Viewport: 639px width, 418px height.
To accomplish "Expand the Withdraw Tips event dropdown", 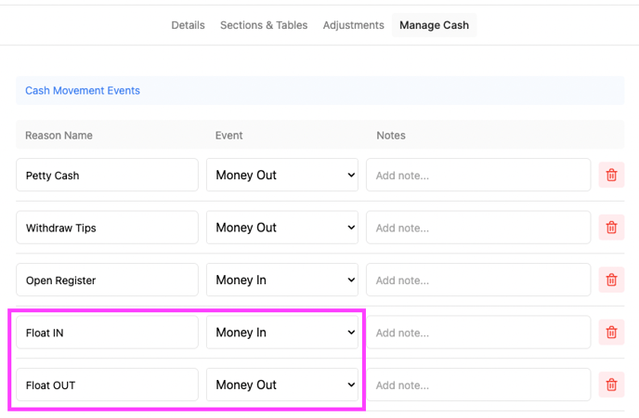I will coord(282,228).
